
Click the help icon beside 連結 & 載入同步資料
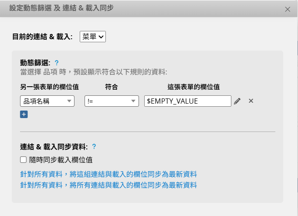94,146
